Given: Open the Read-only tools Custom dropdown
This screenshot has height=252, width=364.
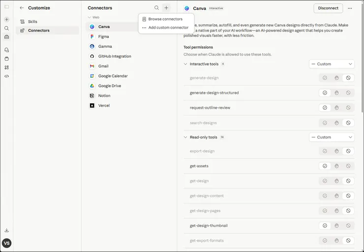Looking at the screenshot, I should coord(332,137).
